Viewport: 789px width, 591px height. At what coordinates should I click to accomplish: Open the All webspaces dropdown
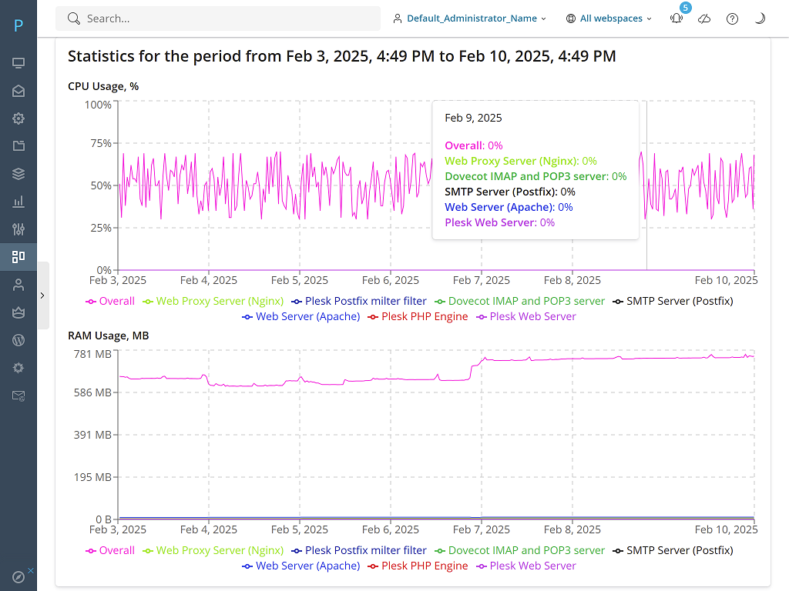609,18
